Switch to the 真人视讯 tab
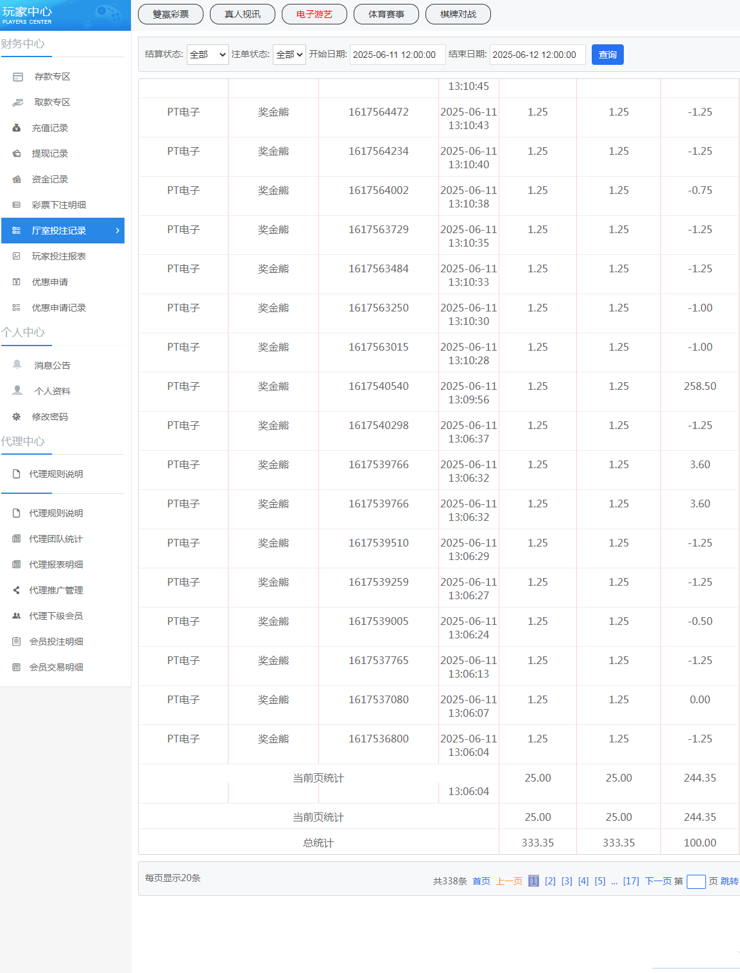740x973 pixels. coord(243,14)
